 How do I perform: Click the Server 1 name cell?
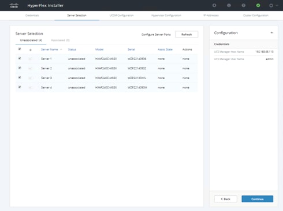click(x=46, y=59)
